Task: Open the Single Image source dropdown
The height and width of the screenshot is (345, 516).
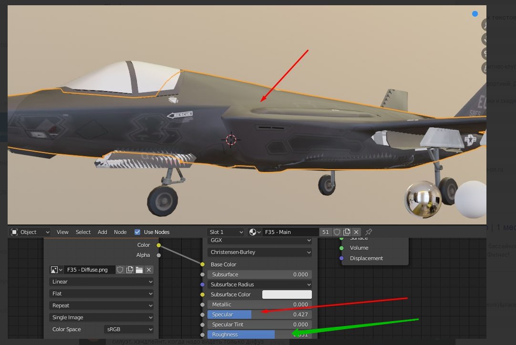Action: tap(102, 317)
